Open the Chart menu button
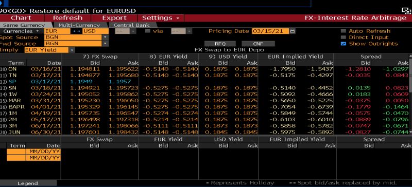The image size is (412, 187). pos(22,18)
